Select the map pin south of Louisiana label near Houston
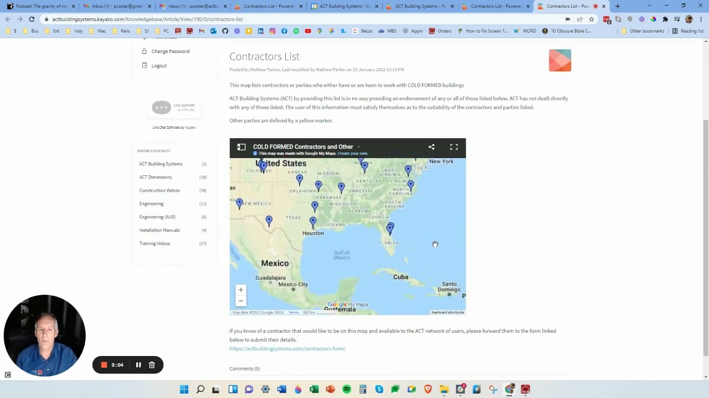Image resolution: width=709 pixels, height=398 pixels. tap(313, 222)
